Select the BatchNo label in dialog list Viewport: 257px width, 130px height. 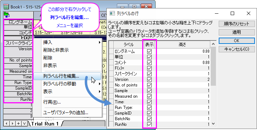click(123, 119)
